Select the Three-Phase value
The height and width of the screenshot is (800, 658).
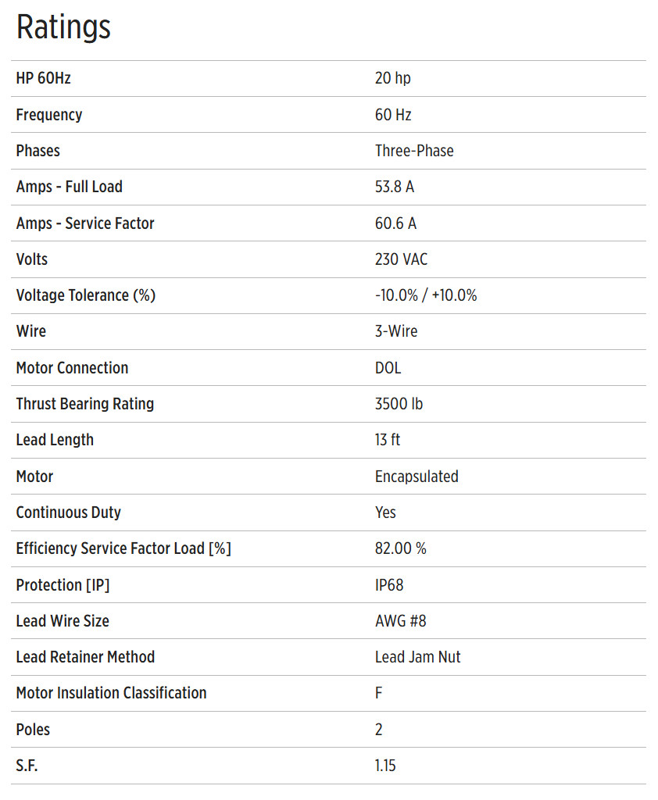(x=414, y=151)
